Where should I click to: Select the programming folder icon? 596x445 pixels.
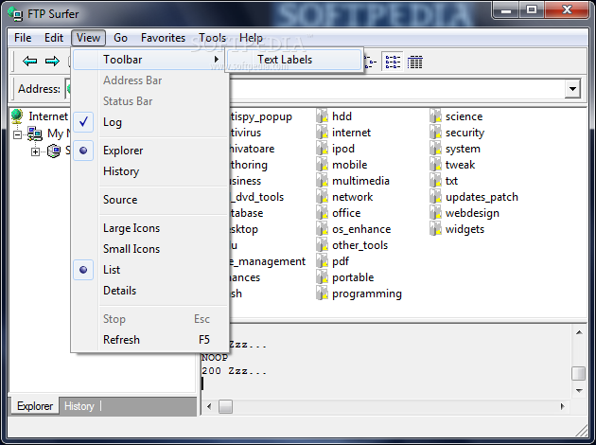322,294
